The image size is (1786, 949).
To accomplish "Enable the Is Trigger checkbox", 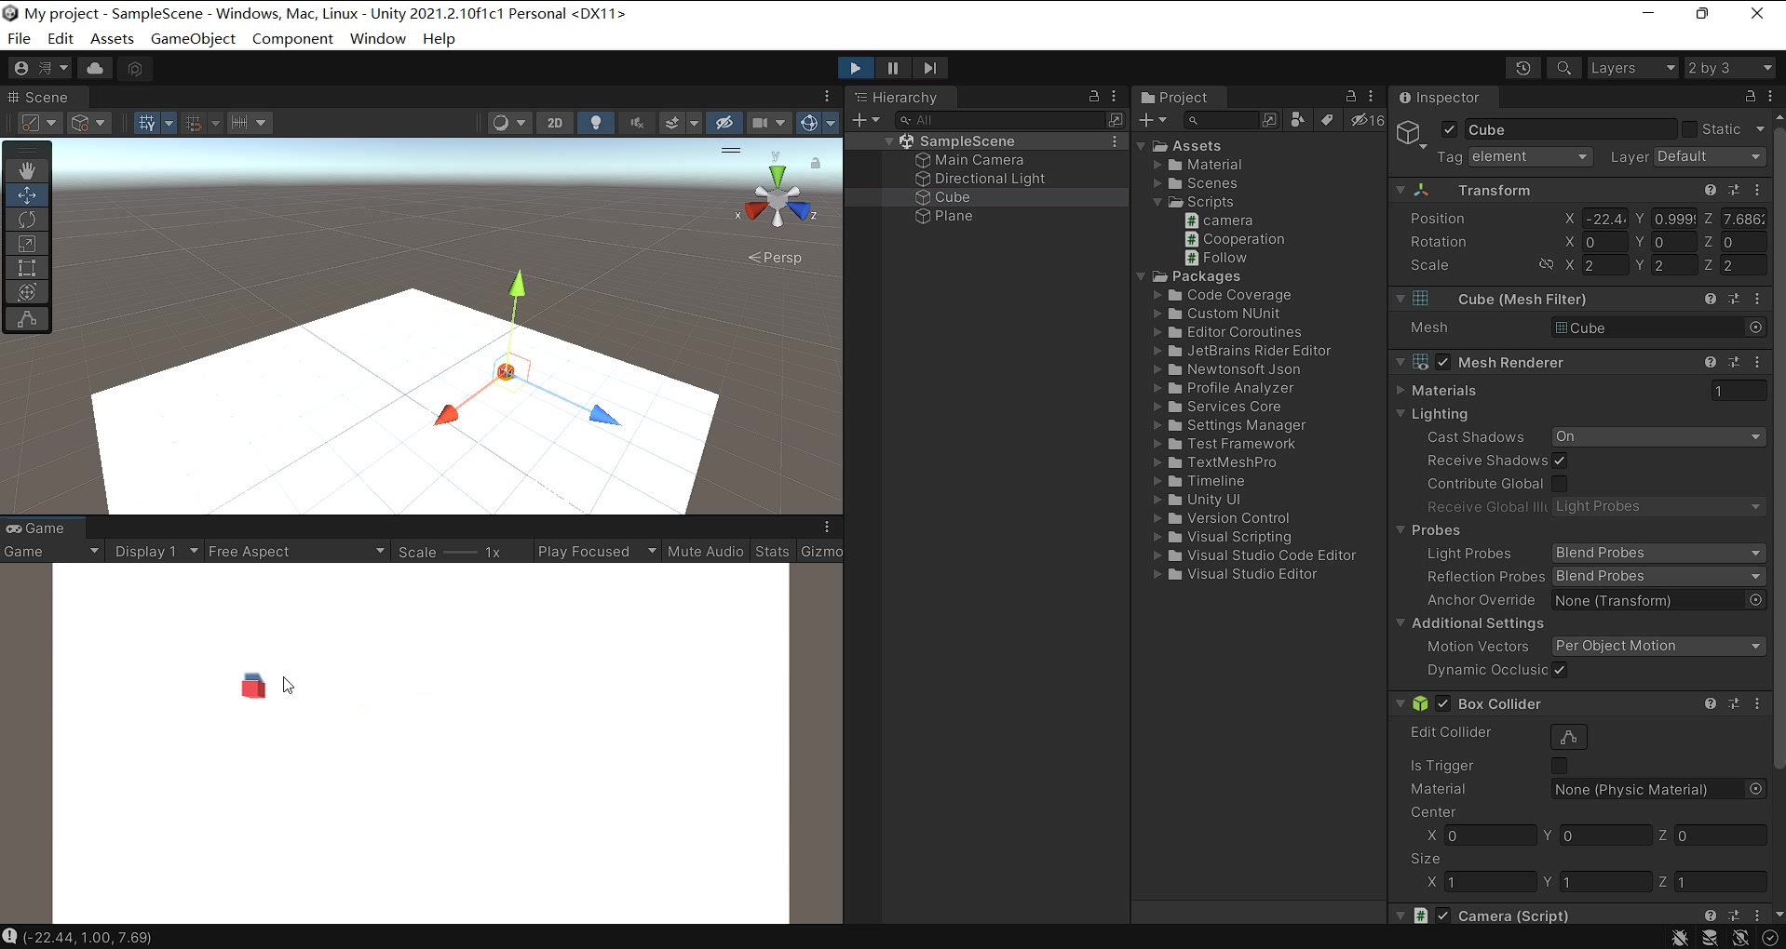I will 1560,766.
